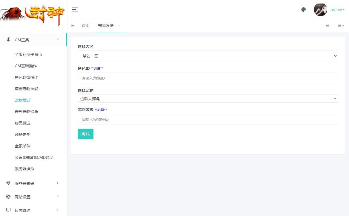Click the scroll-tabs-right double arrow icon
The image size is (349, 216).
click(327, 25)
